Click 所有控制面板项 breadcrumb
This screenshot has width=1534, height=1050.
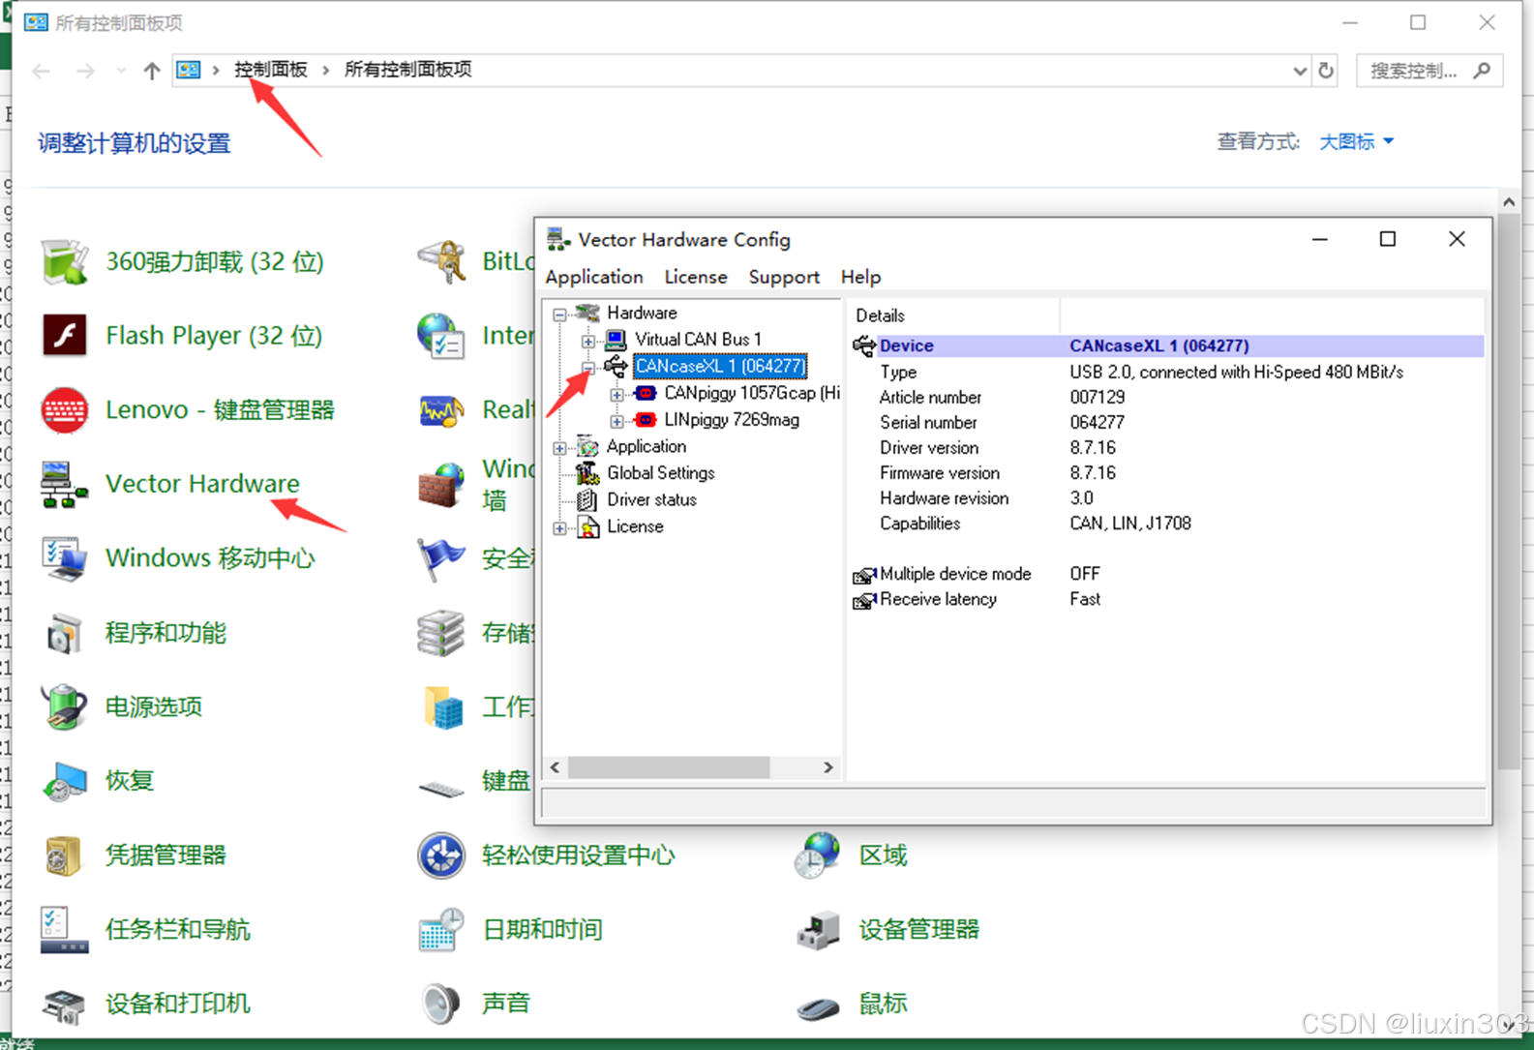tap(408, 70)
